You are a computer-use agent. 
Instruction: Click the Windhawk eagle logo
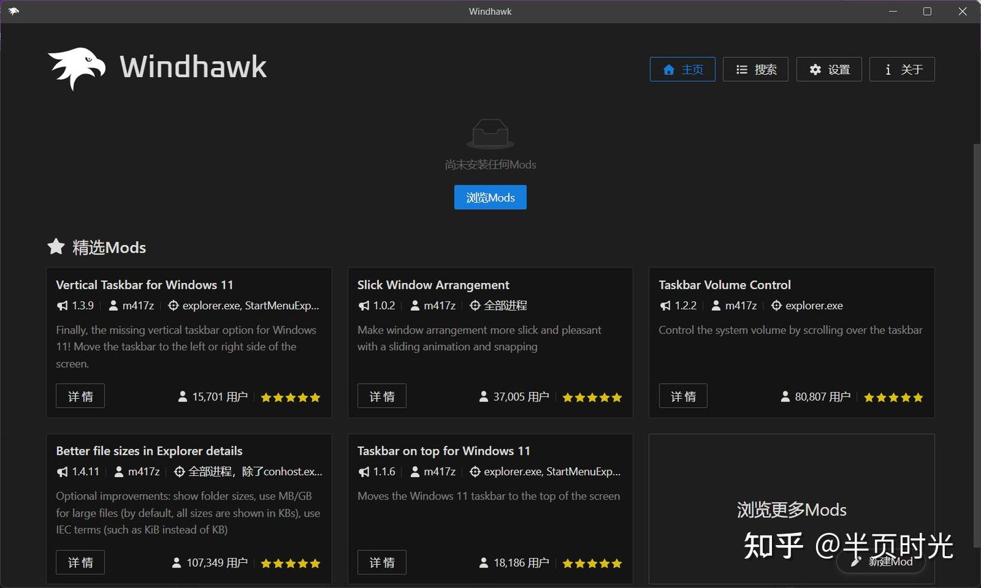(77, 68)
